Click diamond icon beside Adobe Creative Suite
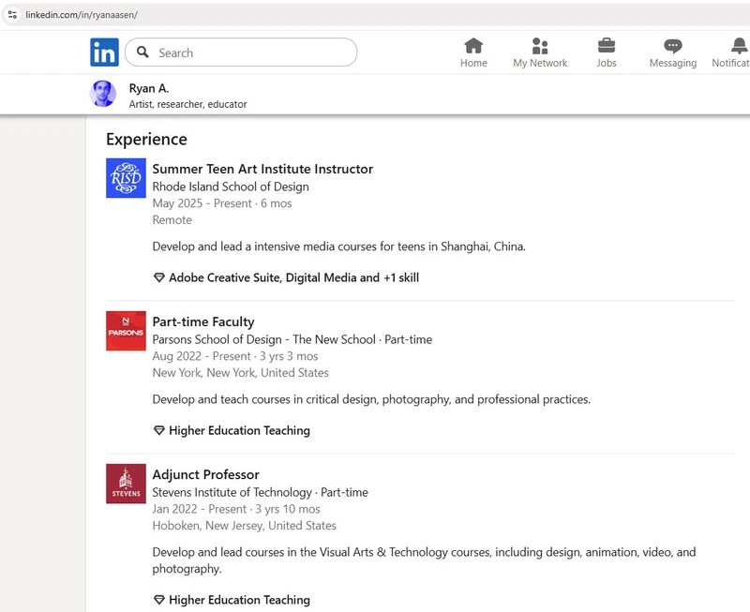This screenshot has height=612, width=750. tap(159, 277)
